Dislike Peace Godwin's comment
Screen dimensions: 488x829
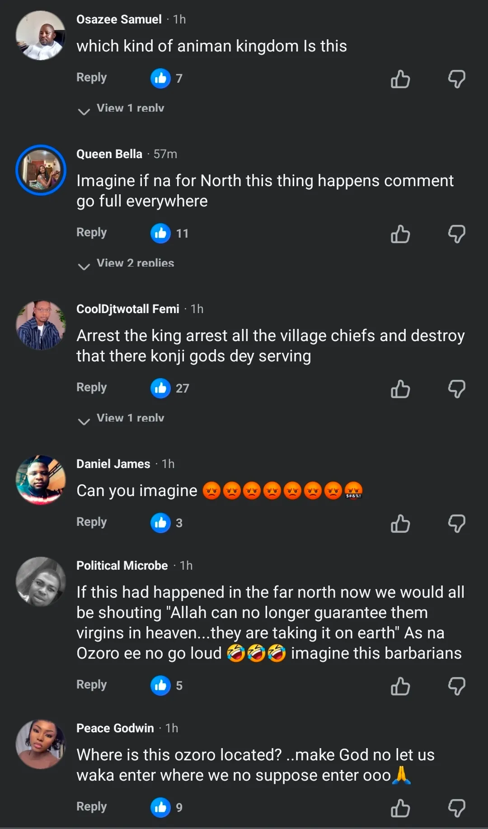[456, 808]
